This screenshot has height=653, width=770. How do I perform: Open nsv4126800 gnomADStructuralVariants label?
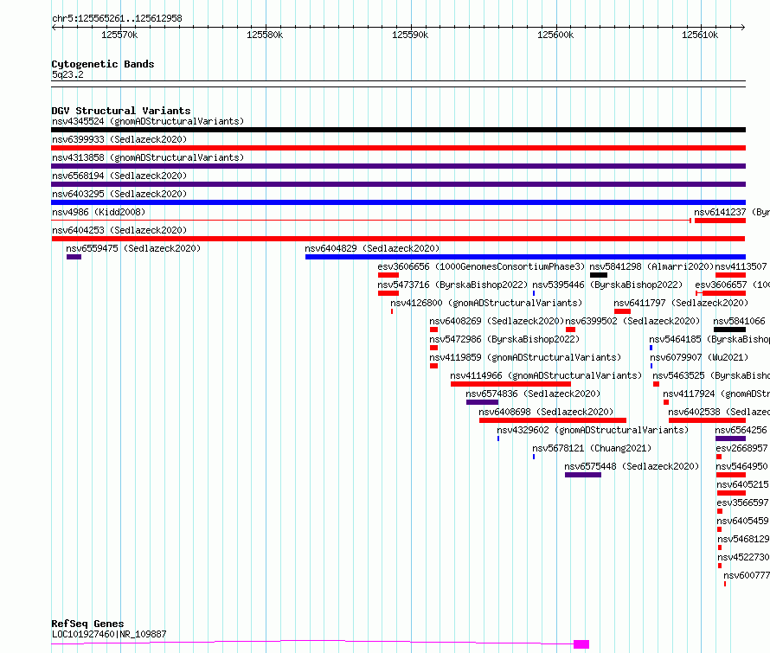(486, 303)
